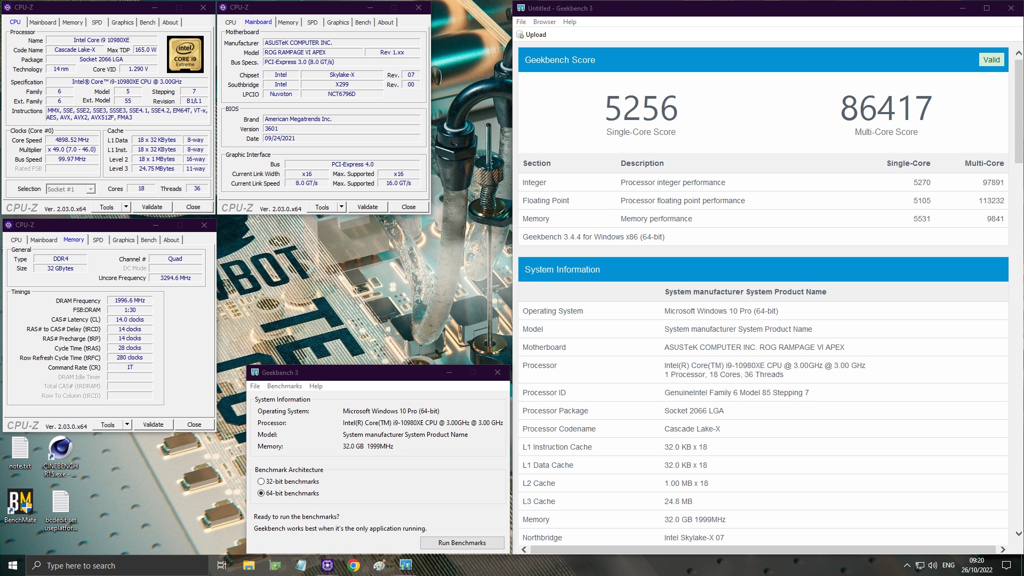1024x576 pixels.
Task: Open the SPD tab in Mainboard window
Action: pyautogui.click(x=313, y=22)
